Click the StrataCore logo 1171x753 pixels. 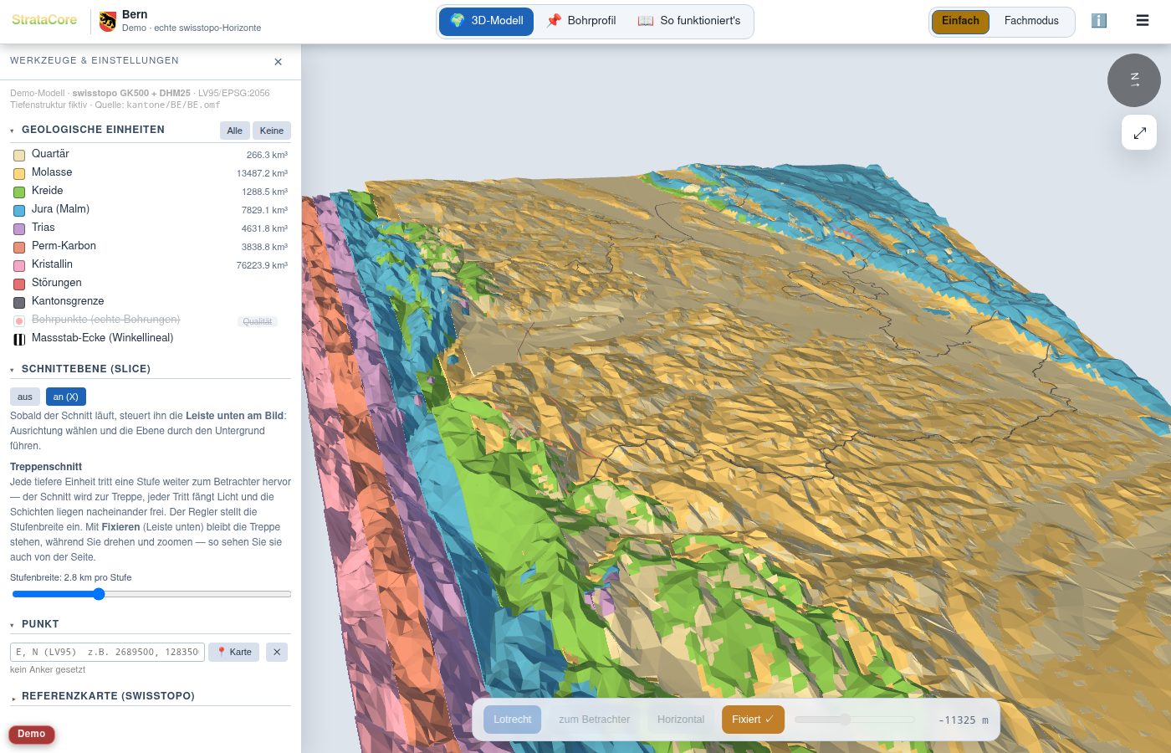pos(44,19)
